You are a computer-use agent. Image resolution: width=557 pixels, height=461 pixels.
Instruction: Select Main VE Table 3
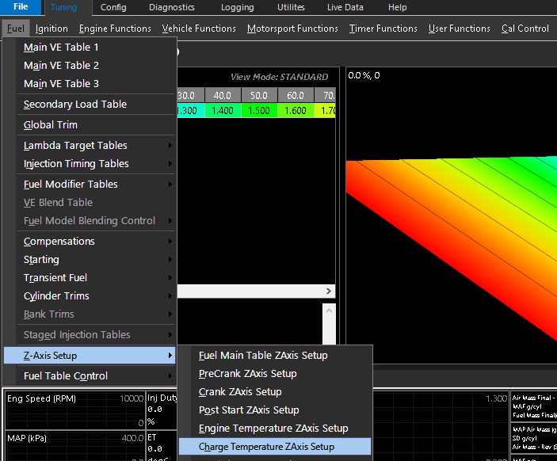[90, 83]
